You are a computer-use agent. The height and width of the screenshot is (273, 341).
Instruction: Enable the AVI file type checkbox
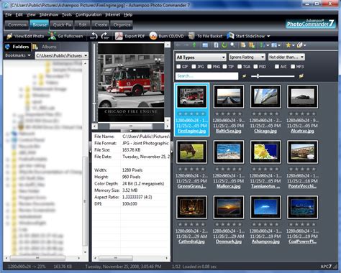click(x=277, y=67)
